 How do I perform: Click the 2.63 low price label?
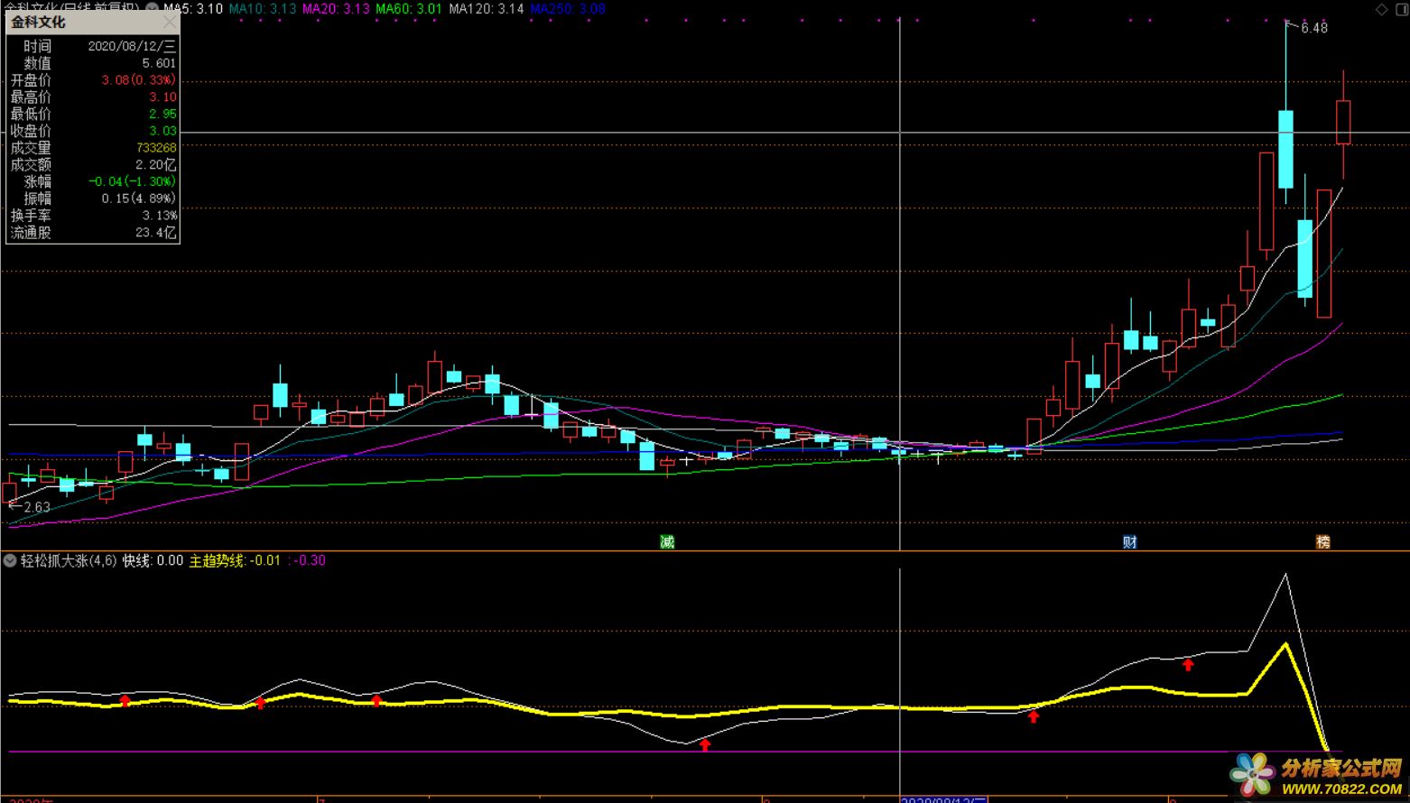pyautogui.click(x=37, y=507)
